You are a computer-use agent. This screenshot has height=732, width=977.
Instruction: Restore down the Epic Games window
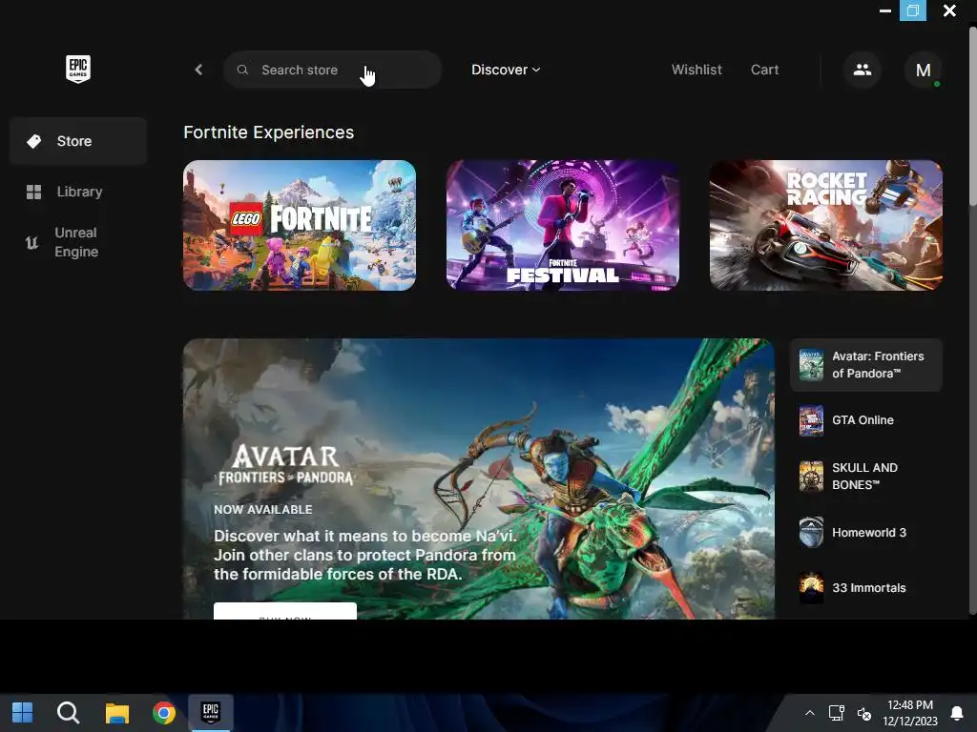(x=913, y=10)
